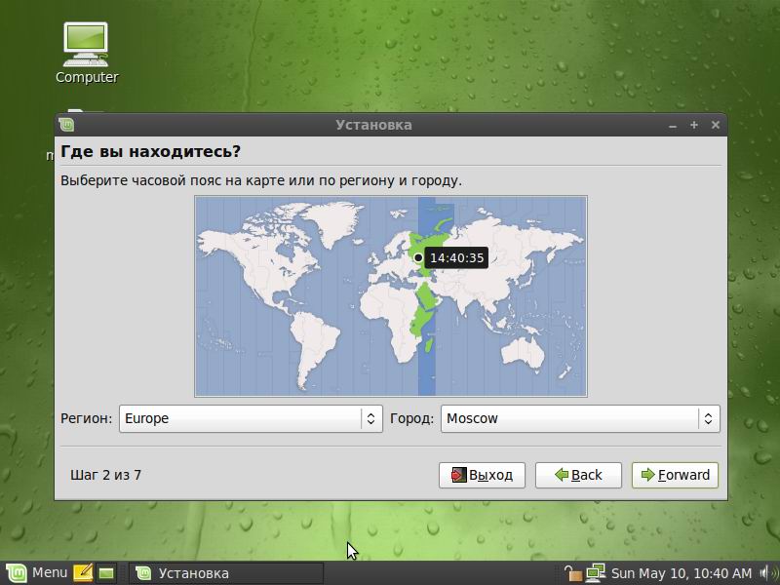
Task: Minimize the Установка window
Action: [x=673, y=126]
